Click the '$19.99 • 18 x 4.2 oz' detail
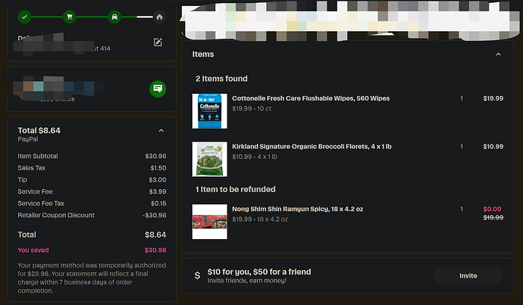 (x=260, y=219)
